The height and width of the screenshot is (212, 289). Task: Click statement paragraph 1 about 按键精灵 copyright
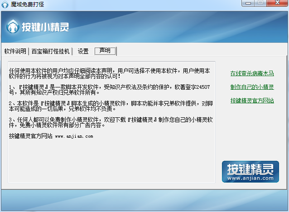(x=110, y=90)
